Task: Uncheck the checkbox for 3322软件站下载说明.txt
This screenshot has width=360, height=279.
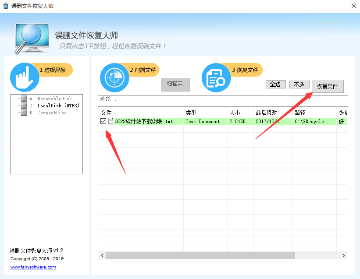Action: (104, 121)
